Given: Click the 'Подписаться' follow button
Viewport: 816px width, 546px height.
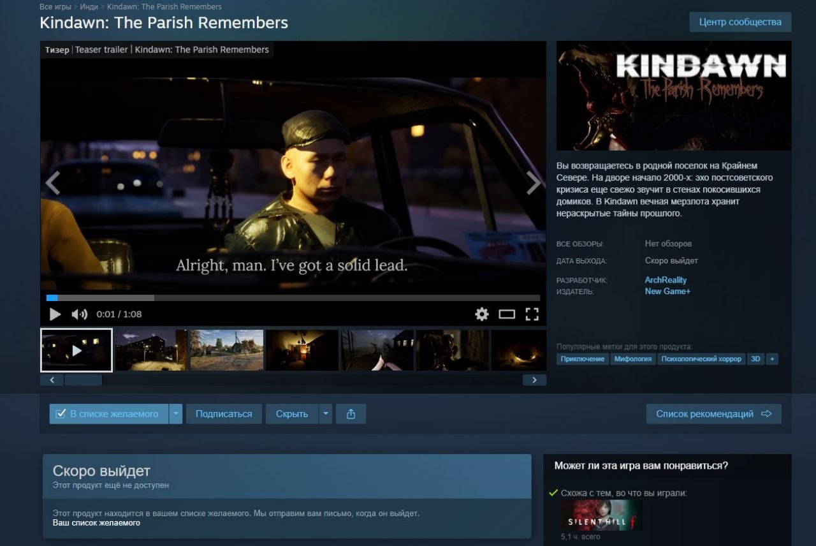Looking at the screenshot, I should (224, 414).
